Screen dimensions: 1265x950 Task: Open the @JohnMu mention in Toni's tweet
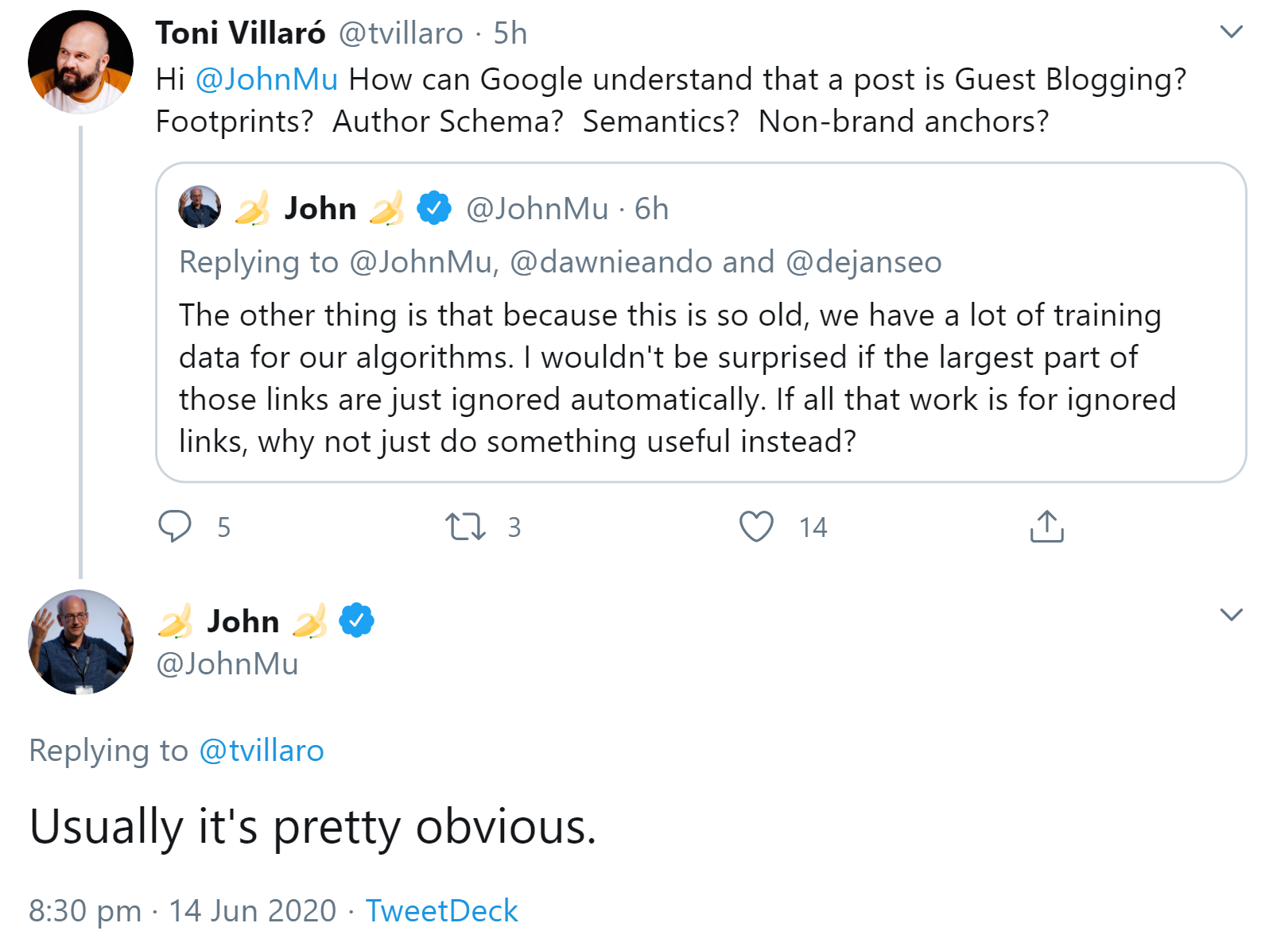[266, 79]
